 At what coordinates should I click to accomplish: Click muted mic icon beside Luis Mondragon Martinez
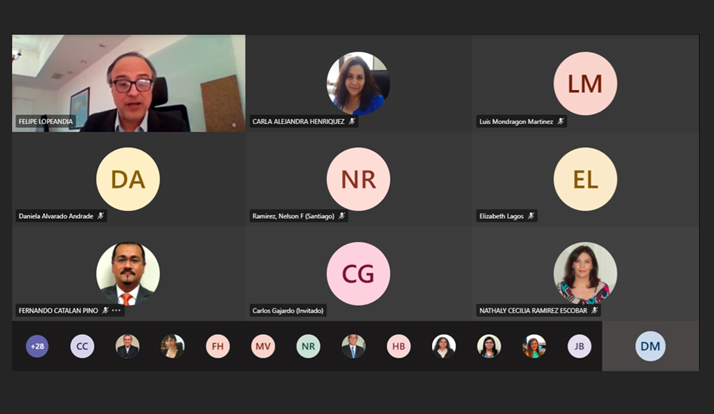tap(560, 121)
